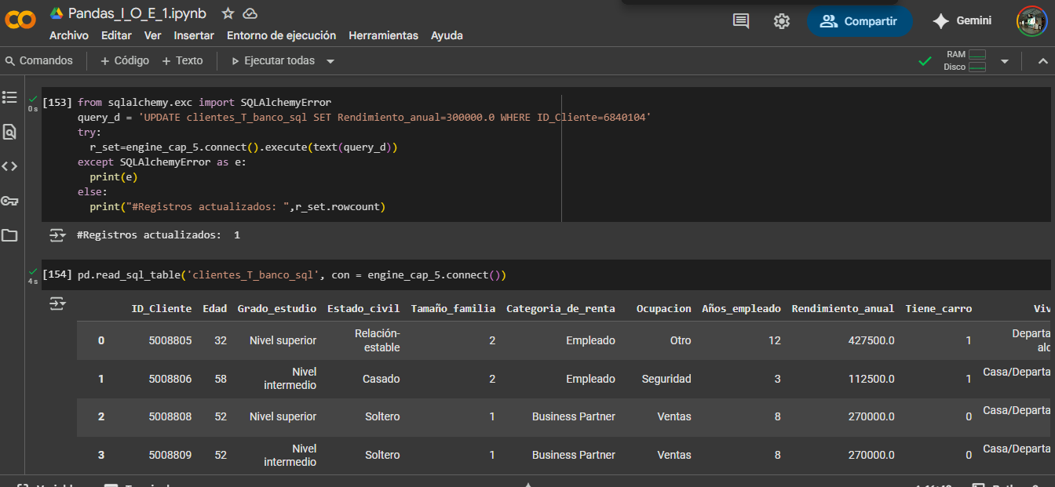The width and height of the screenshot is (1055, 487).
Task: Open the files folder sidebar icon
Action: 9,235
